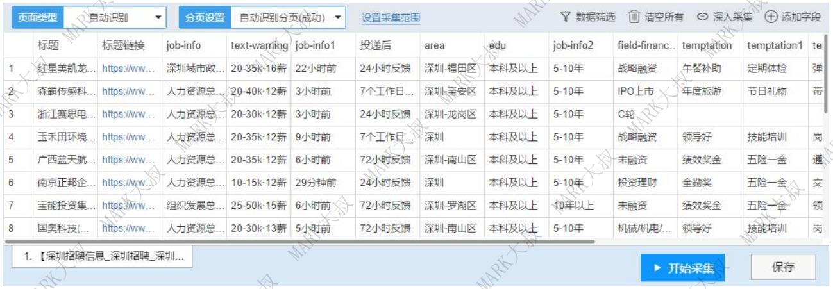Click the area column header
Viewport: 833px width, 289px height.
pos(452,45)
